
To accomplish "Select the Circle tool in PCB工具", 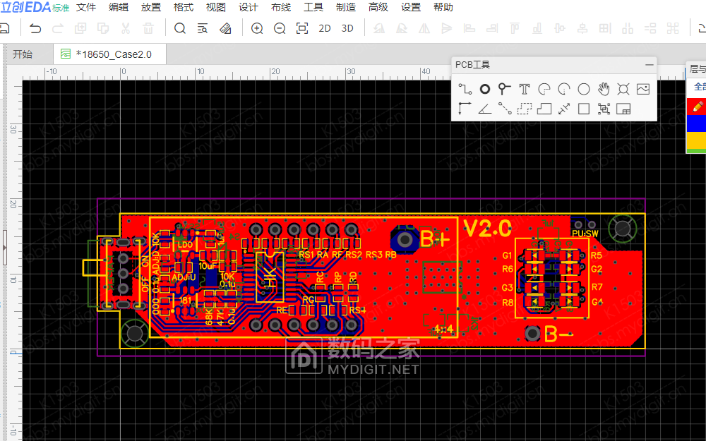I will click(584, 89).
